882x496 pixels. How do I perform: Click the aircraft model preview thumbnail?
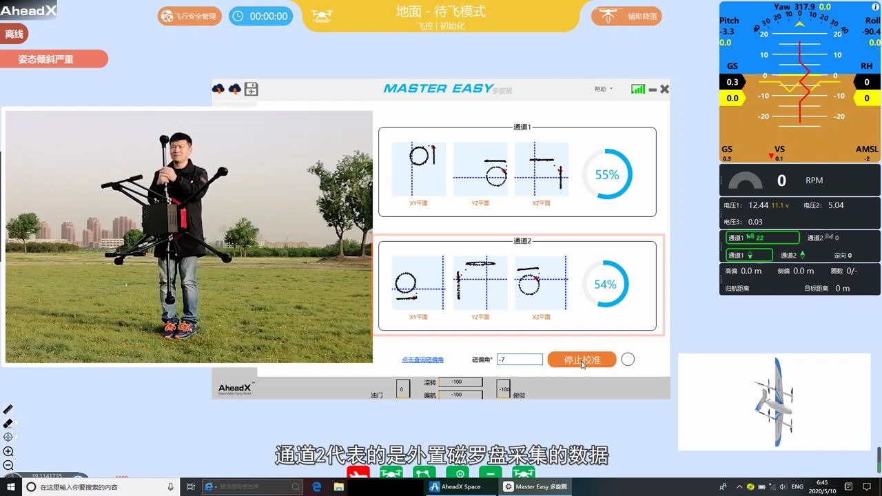click(775, 402)
